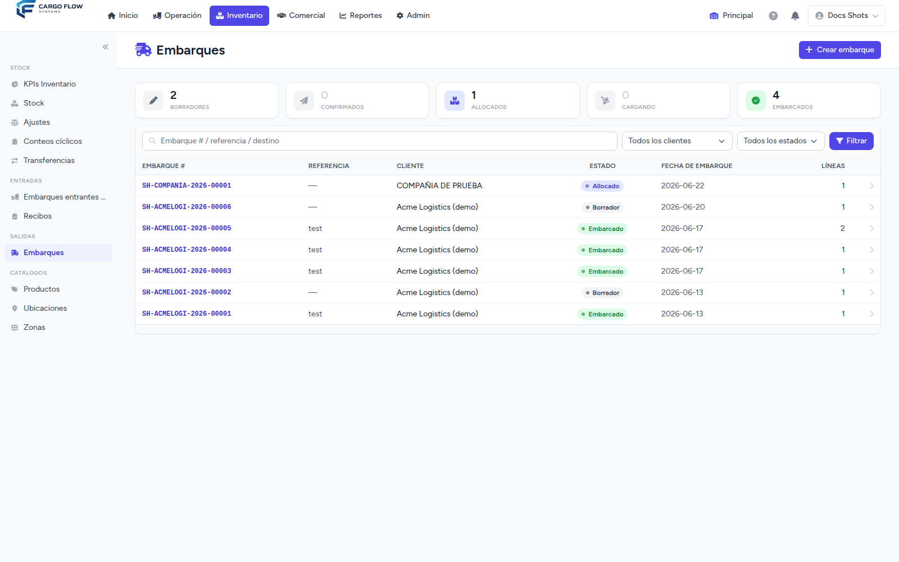
Task: Open Transferencias in the sidebar
Action: coord(58,161)
